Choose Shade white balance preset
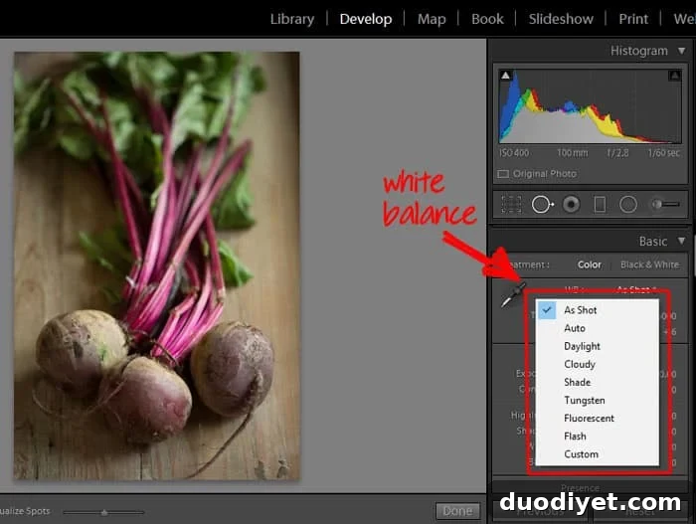 (597, 382)
